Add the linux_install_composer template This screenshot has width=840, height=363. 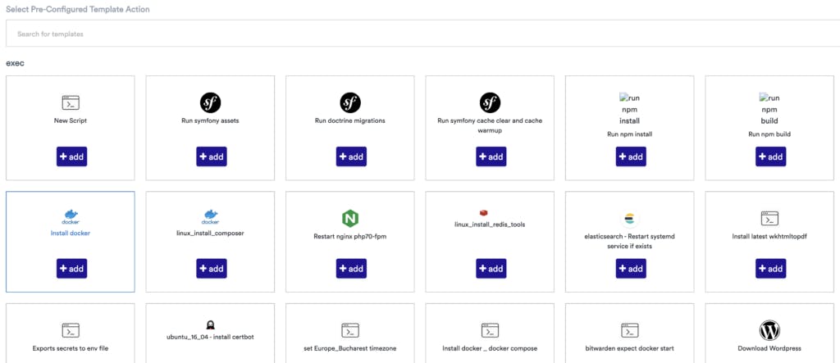click(x=211, y=268)
